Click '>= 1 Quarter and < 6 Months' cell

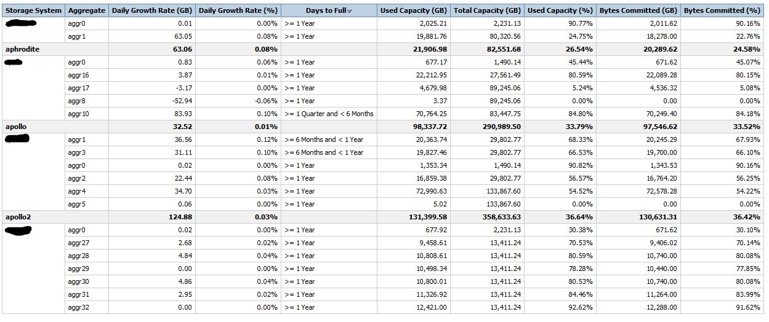(329, 114)
